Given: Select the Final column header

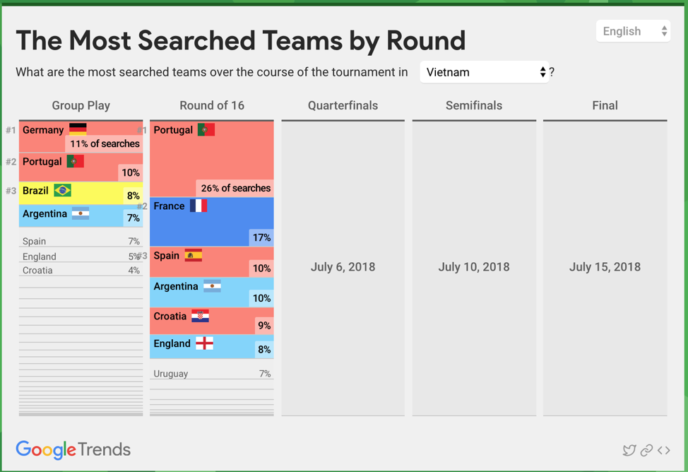Looking at the screenshot, I should point(605,105).
